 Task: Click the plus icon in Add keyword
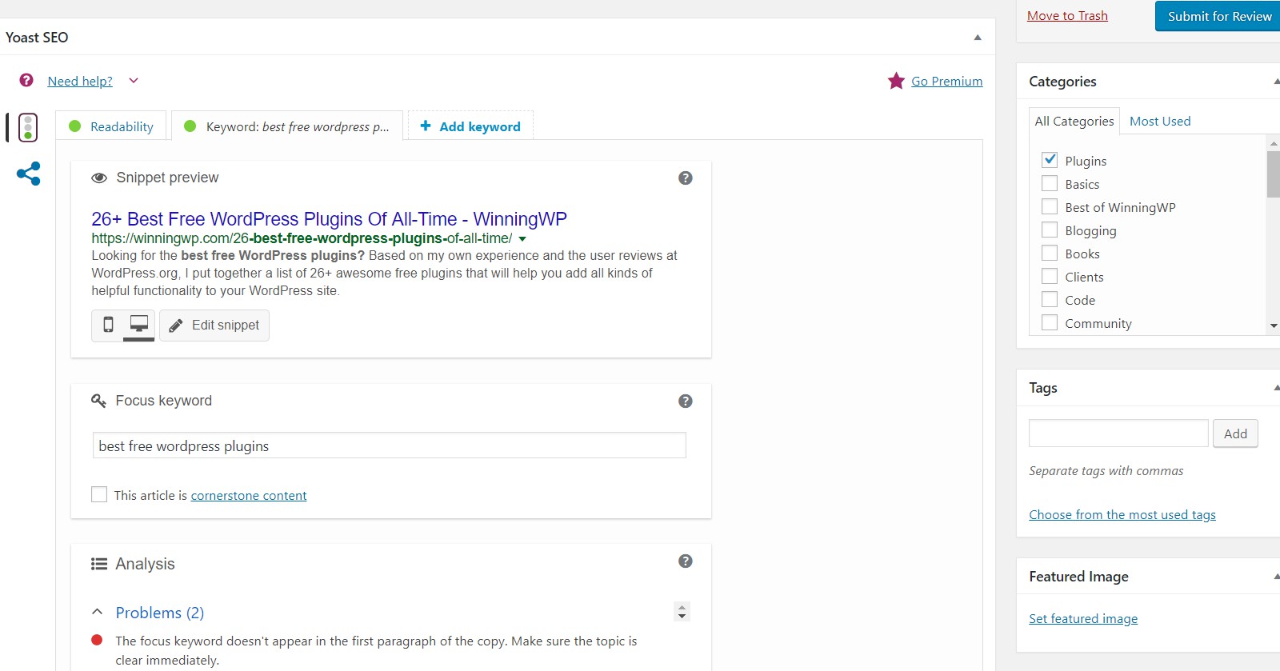coord(426,126)
